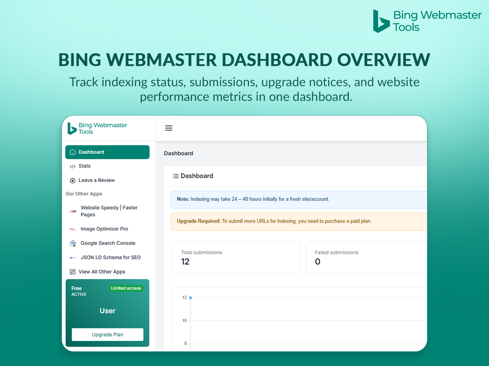Click the Dashboard breadcrumb text
Screen dimensions: 489x366
coord(178,153)
